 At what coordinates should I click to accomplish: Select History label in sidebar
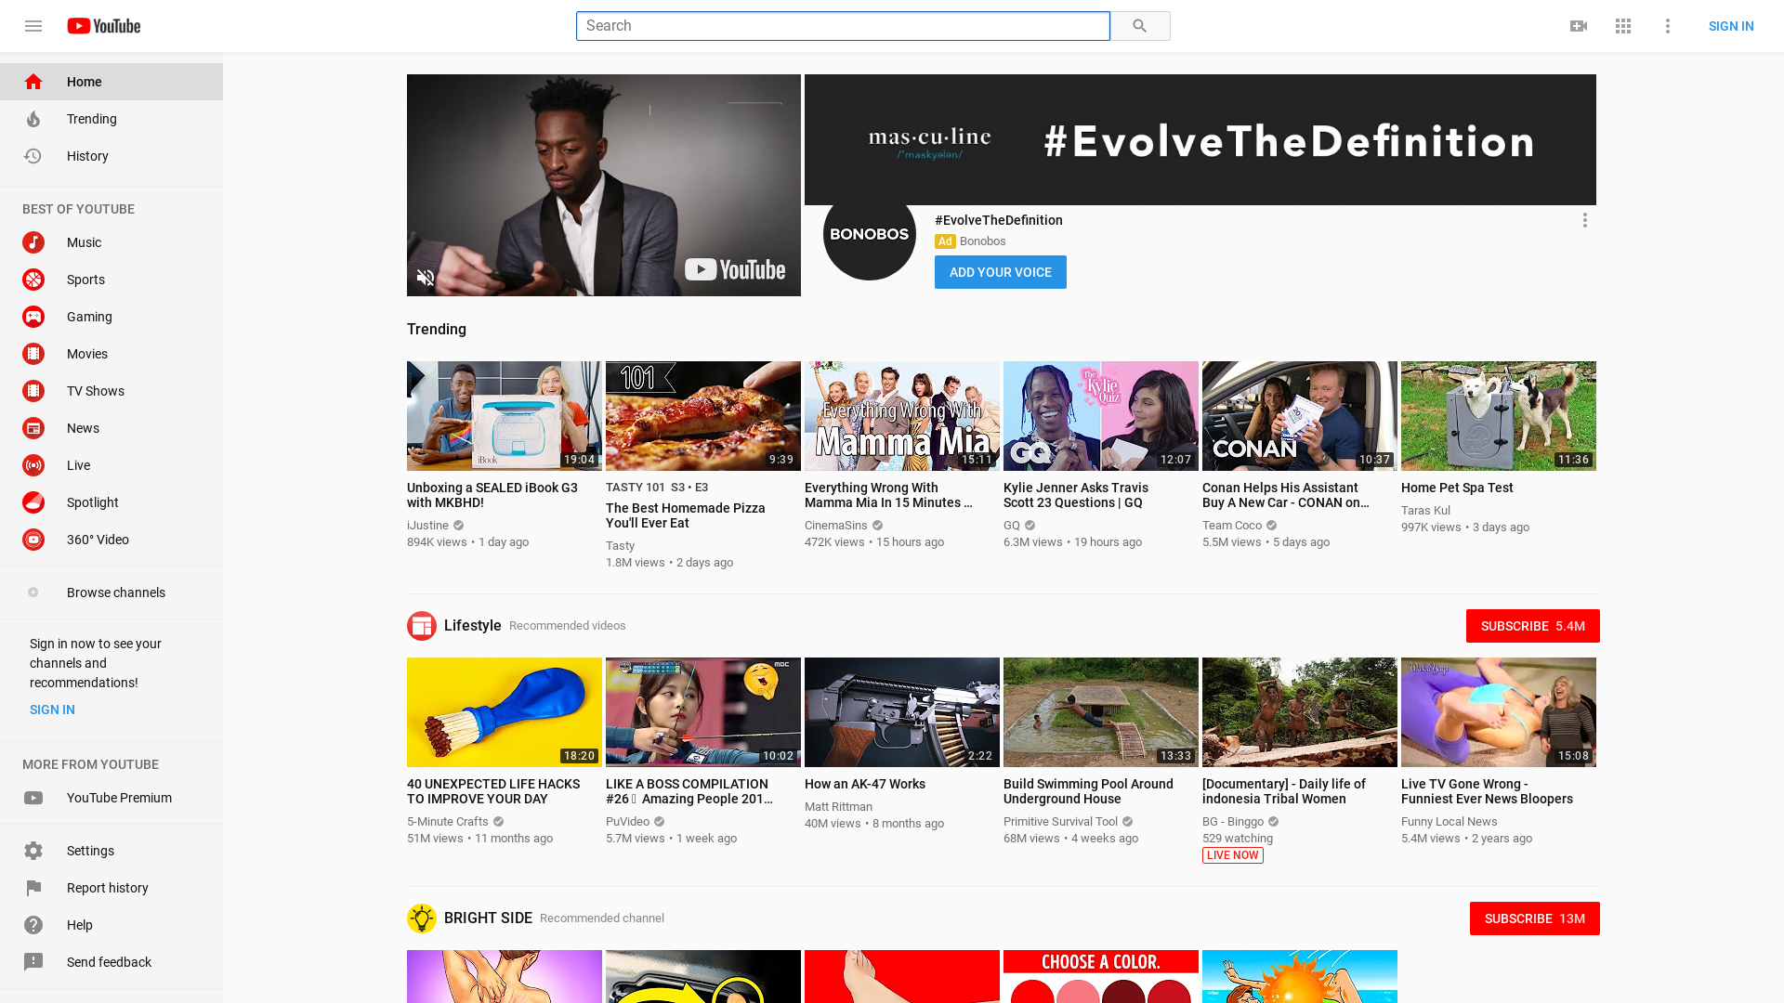(87, 156)
